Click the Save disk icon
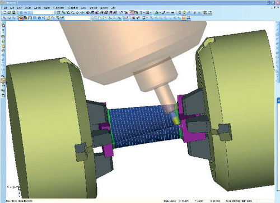280x203 pixels. (x=13, y=12)
